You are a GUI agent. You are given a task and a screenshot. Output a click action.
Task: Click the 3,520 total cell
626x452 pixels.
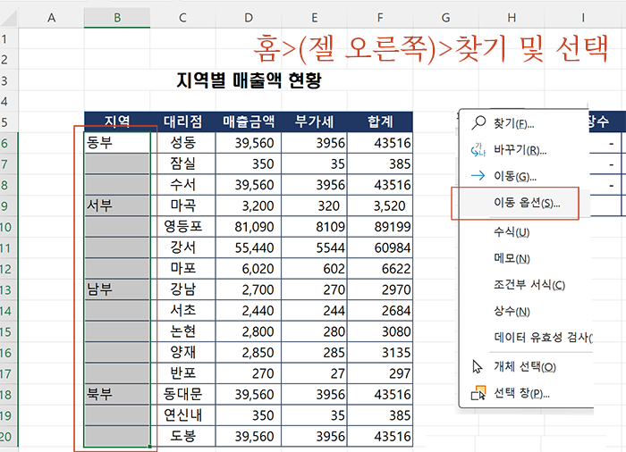pos(380,205)
